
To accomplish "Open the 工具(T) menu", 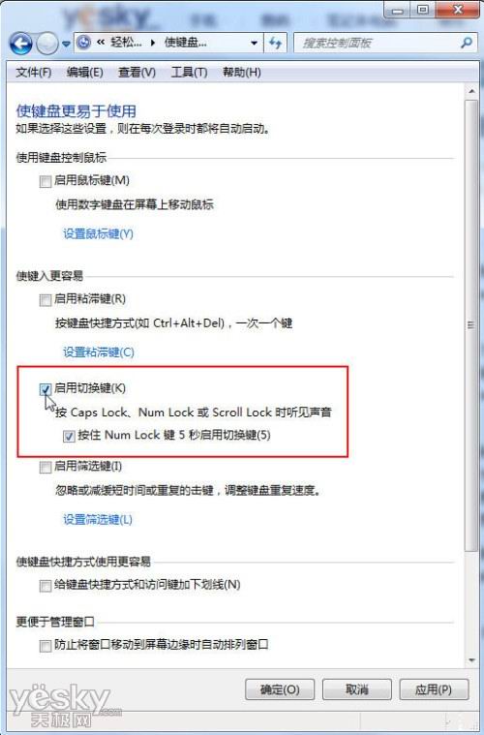I will [189, 73].
